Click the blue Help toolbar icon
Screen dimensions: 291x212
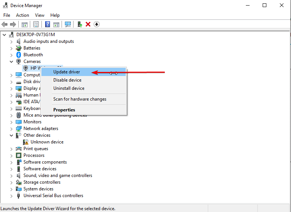[47, 24]
